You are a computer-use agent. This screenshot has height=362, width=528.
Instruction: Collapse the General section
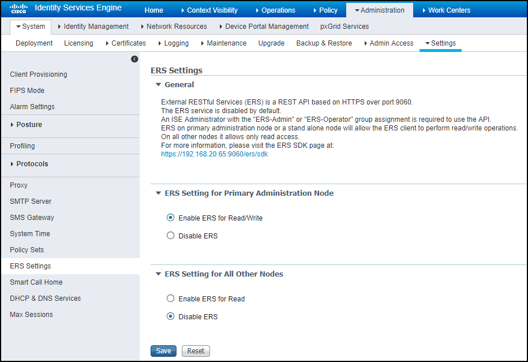158,85
